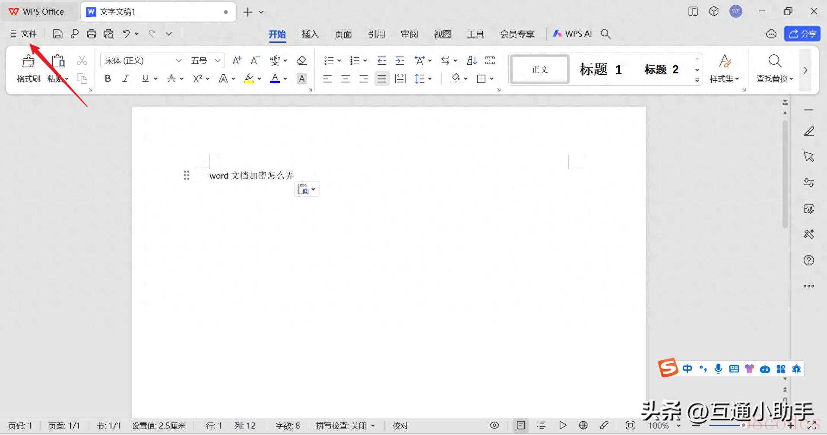Open the font size dropdown 五号

tap(205, 61)
